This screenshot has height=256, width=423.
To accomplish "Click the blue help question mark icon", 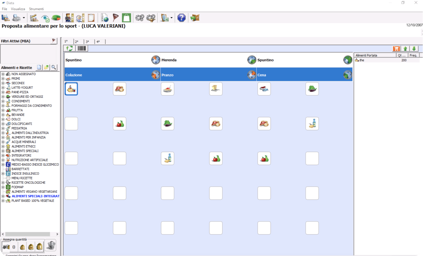I will point(181,18).
